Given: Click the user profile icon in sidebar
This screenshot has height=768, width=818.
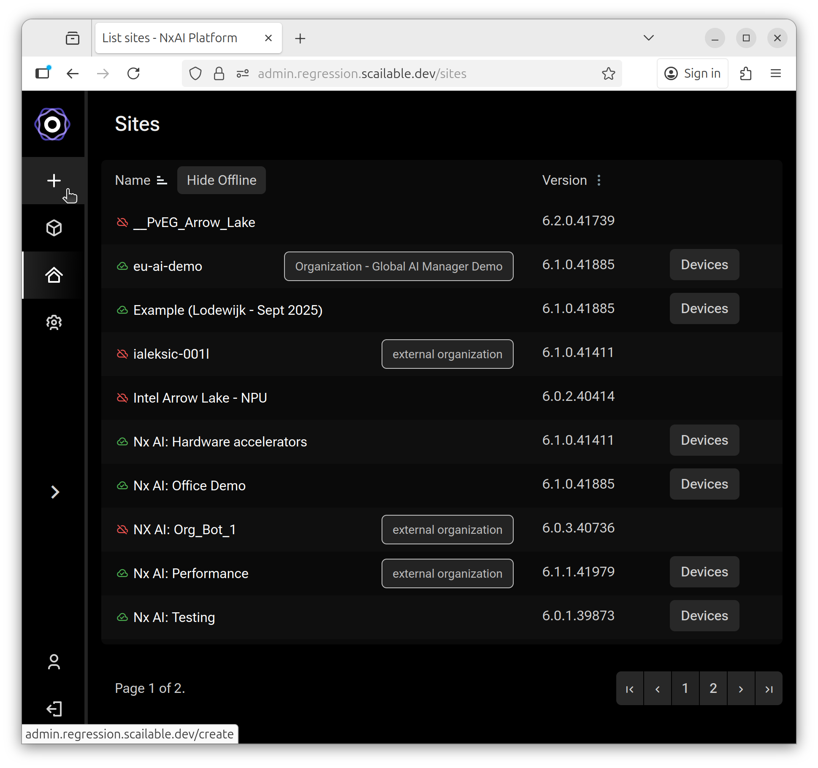Looking at the screenshot, I should (54, 662).
